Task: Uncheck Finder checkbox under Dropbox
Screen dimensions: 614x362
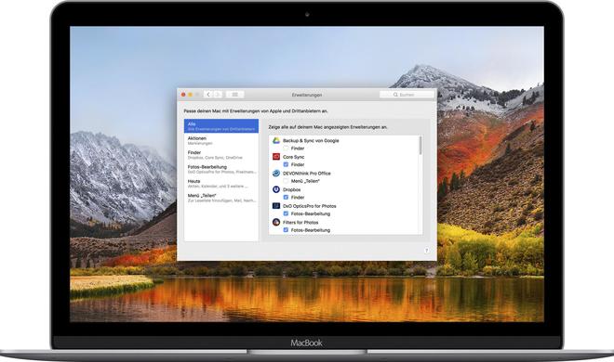Action: click(286, 198)
